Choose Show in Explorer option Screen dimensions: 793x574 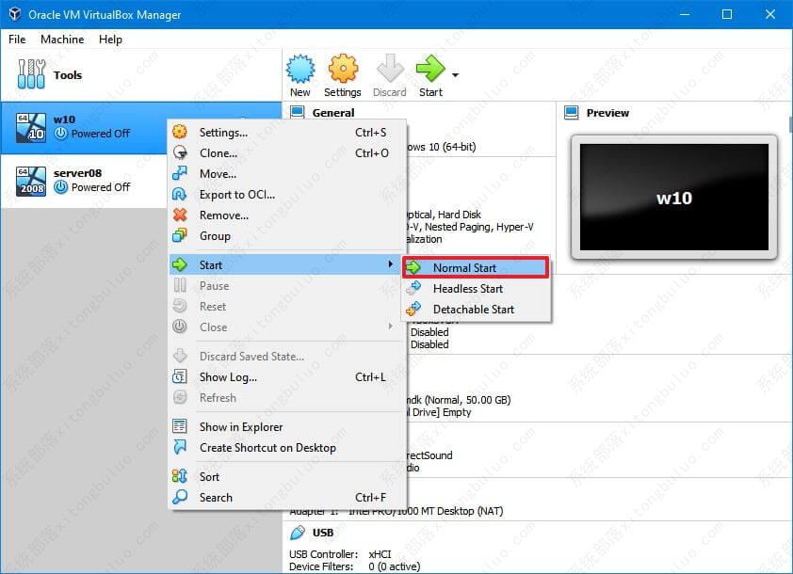pyautogui.click(x=241, y=427)
